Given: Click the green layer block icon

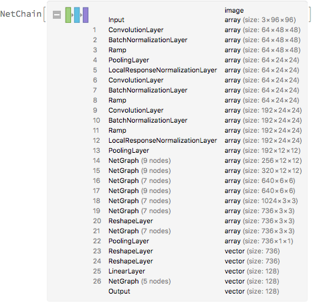Looking at the screenshot, I should click(68, 15).
